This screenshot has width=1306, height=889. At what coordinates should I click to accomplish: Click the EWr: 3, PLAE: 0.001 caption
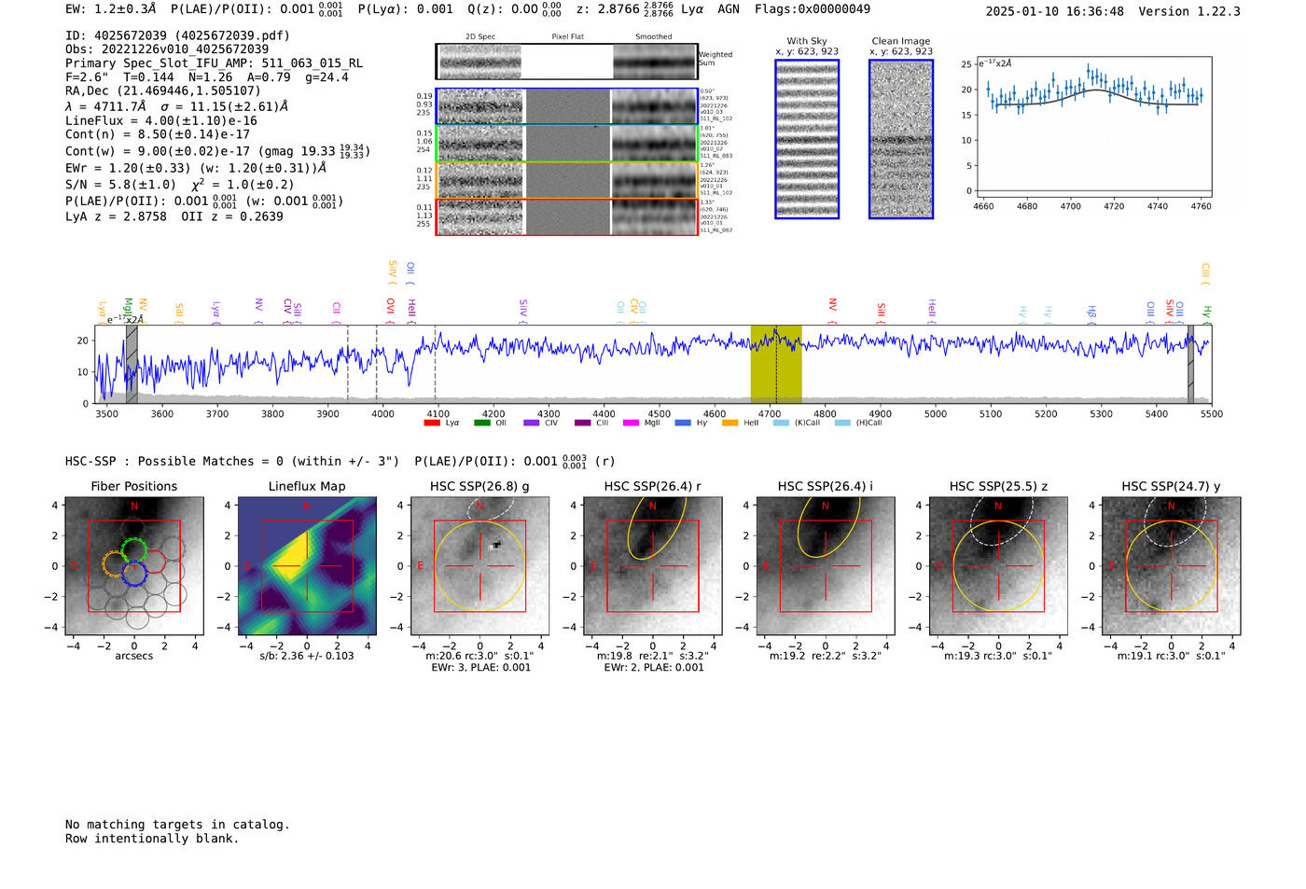click(x=480, y=668)
